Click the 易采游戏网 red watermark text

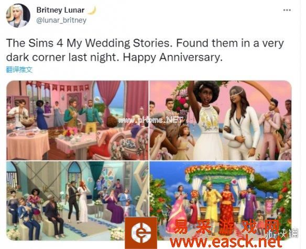pos(226,227)
